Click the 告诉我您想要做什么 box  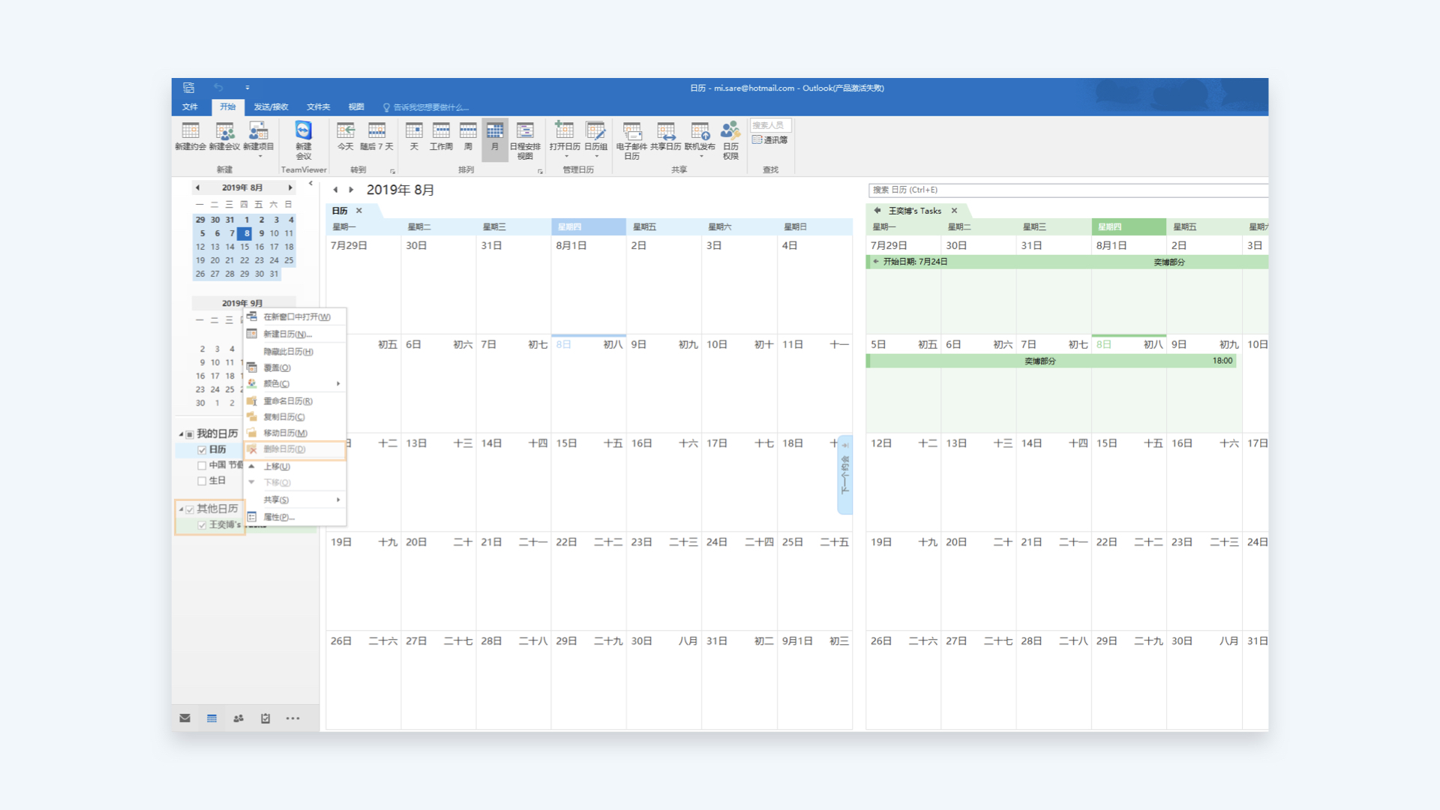pos(426,107)
